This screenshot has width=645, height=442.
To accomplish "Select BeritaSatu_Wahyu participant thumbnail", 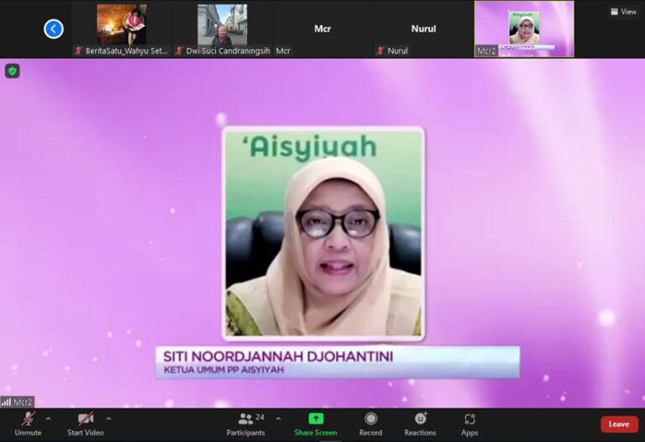I will click(x=121, y=29).
